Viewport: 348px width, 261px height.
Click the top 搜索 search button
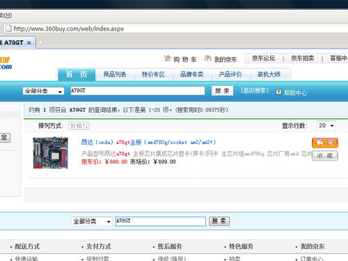(222, 90)
